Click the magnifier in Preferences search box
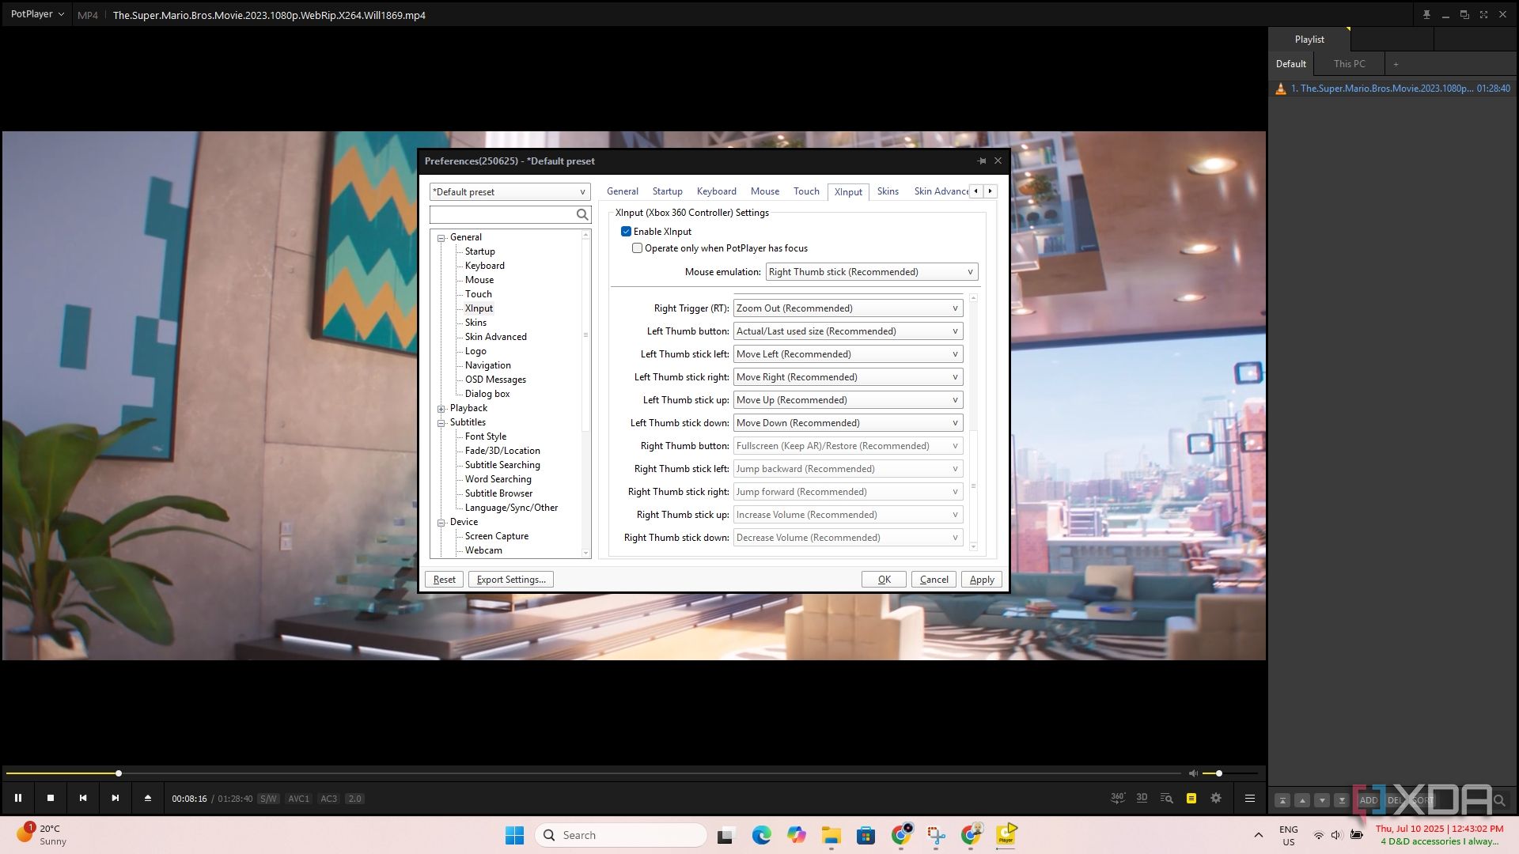The height and width of the screenshot is (854, 1519). [582, 214]
